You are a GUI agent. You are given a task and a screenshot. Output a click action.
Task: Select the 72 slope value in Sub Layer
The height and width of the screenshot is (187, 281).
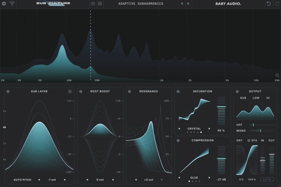pyautogui.click(x=4, y=143)
